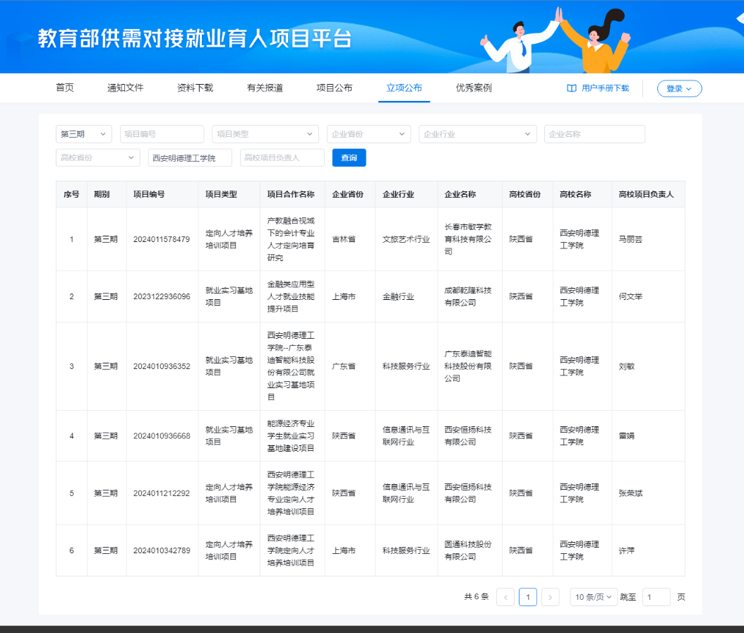Go to next page arrow

[551, 597]
